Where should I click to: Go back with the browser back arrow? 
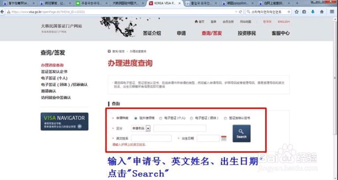2,11
